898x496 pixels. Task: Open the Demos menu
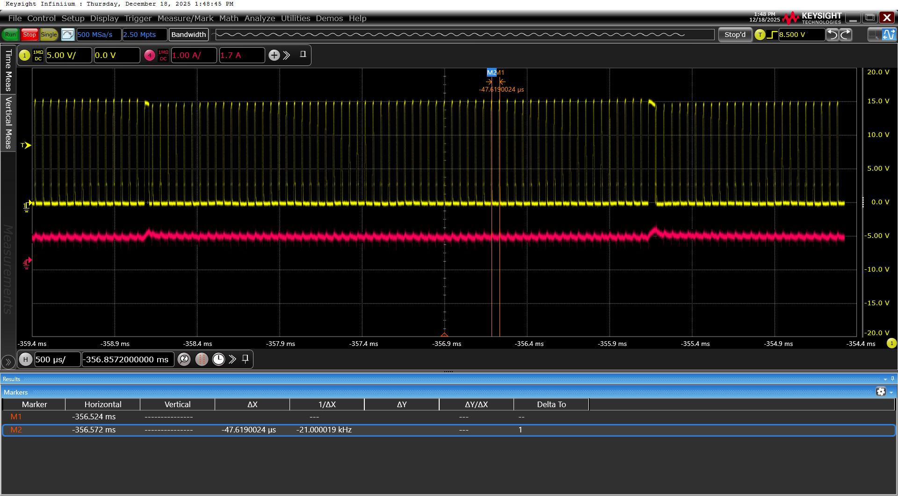click(329, 18)
